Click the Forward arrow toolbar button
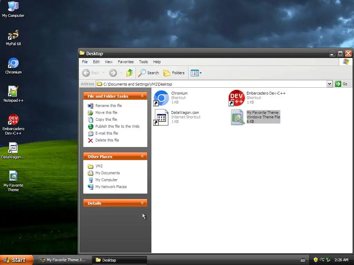 click(113, 73)
